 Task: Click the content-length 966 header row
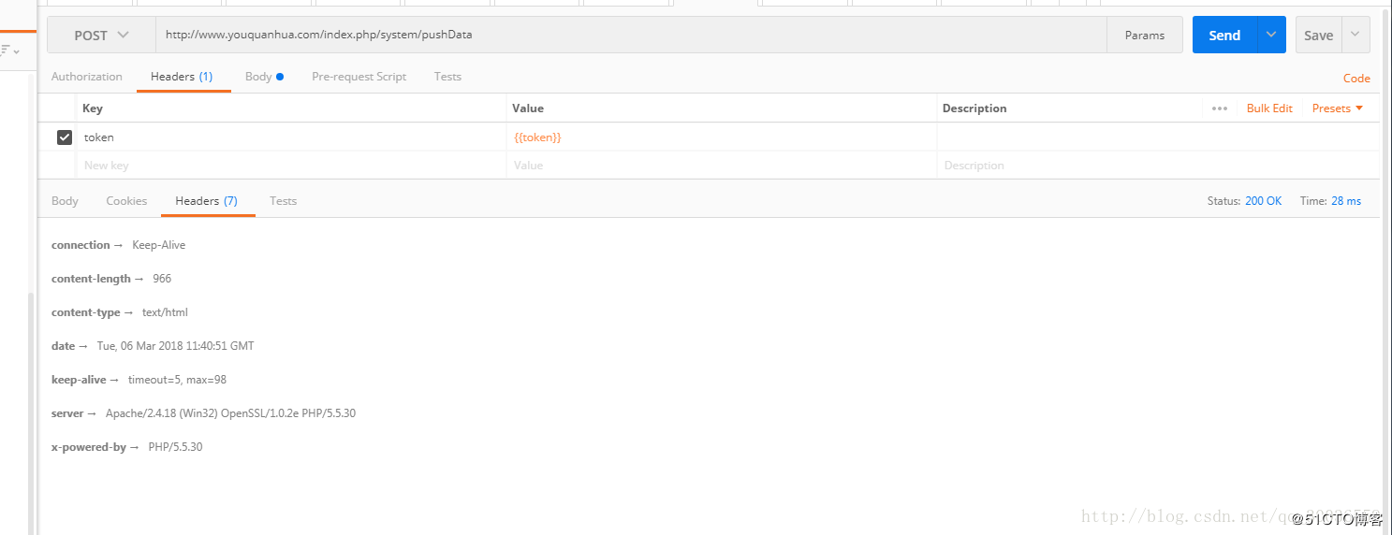click(x=111, y=279)
